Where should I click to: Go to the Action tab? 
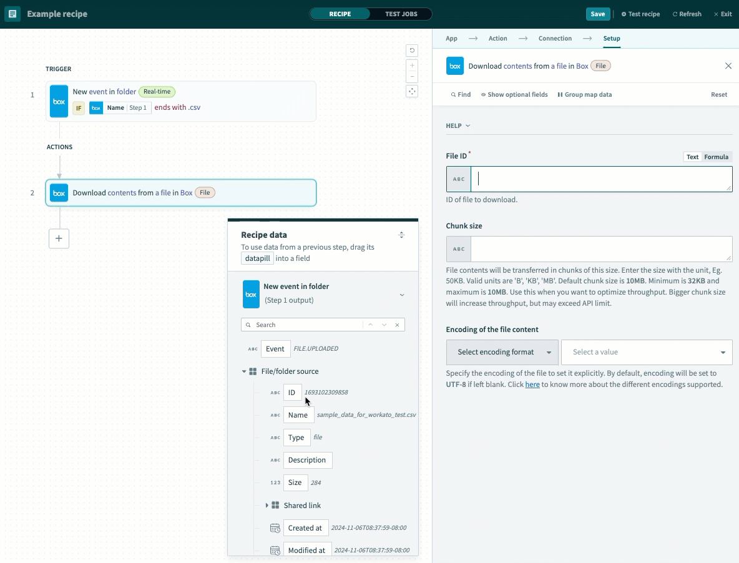click(x=497, y=39)
